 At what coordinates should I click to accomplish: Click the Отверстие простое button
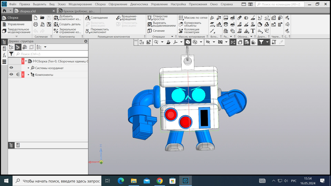click(158, 18)
